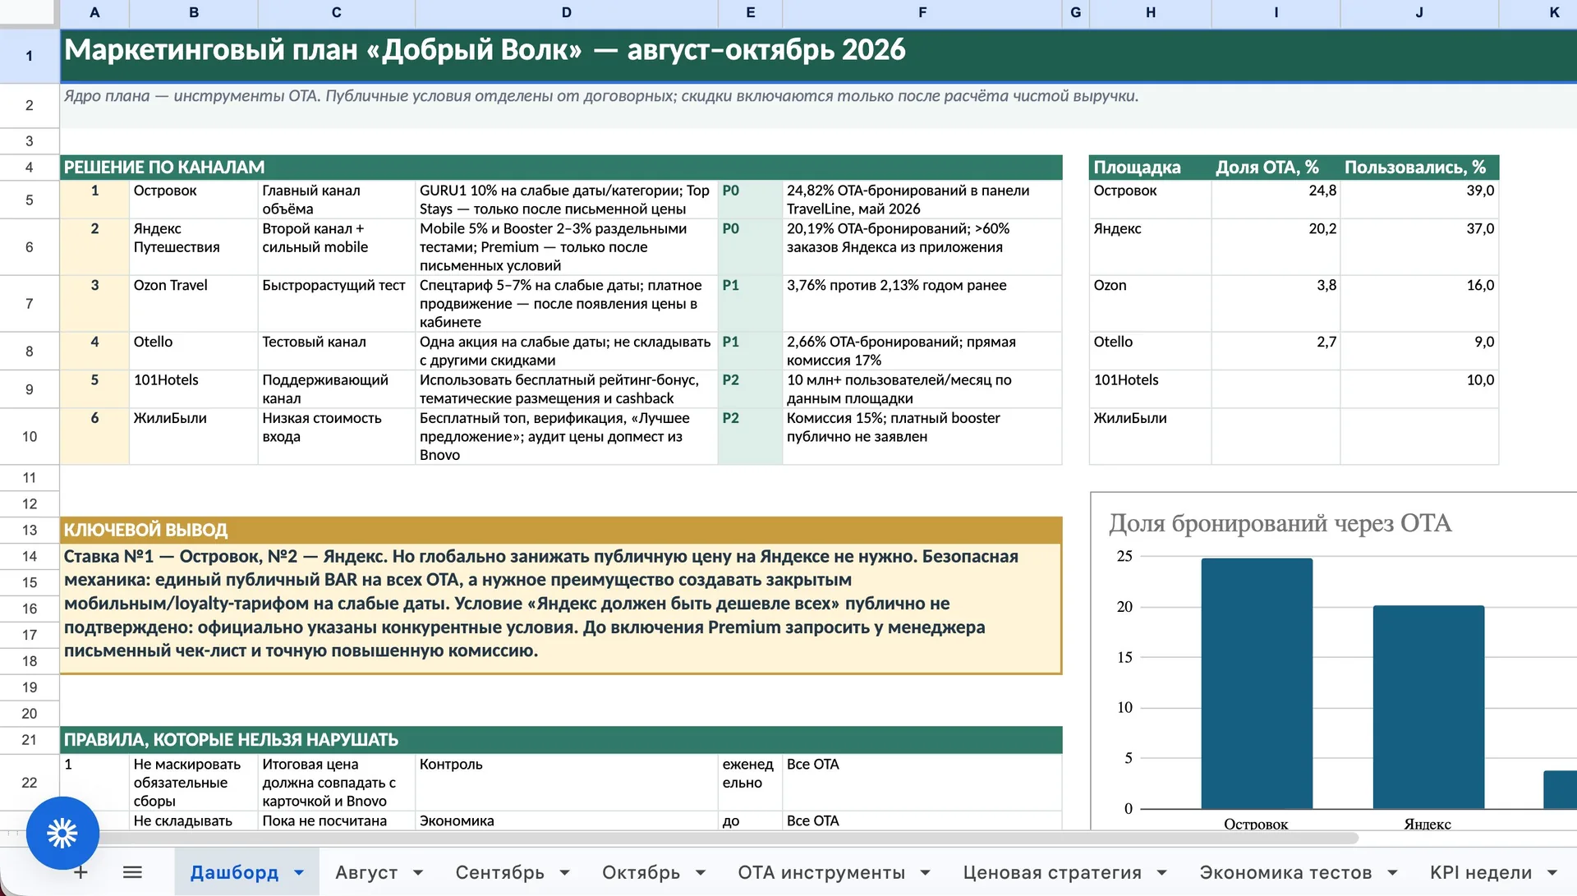The height and width of the screenshot is (896, 1577).
Task: Click the cell starting with 'Спецтариф 5–7%'
Action: tap(566, 303)
